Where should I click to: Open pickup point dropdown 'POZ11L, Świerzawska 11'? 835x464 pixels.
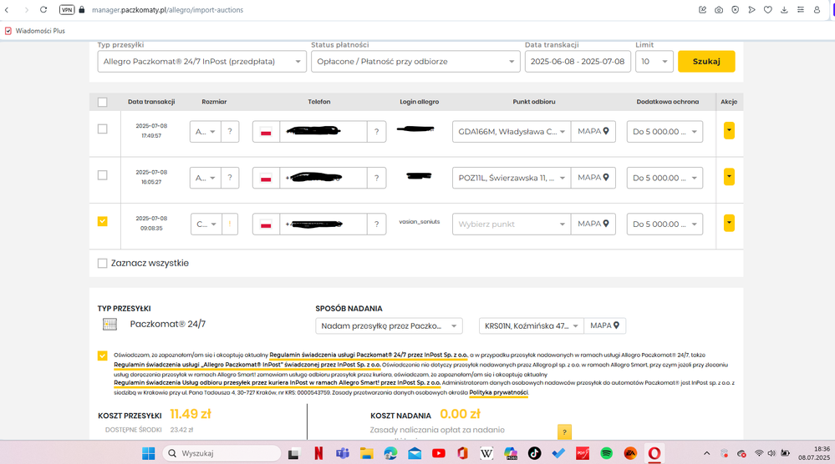tap(512, 178)
